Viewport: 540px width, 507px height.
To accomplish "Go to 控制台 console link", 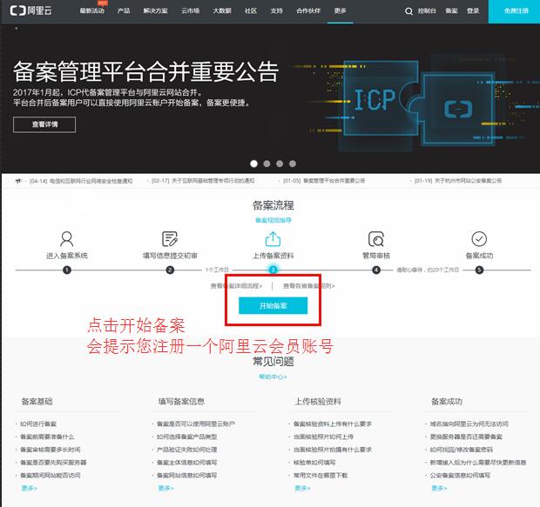I will pos(427,11).
